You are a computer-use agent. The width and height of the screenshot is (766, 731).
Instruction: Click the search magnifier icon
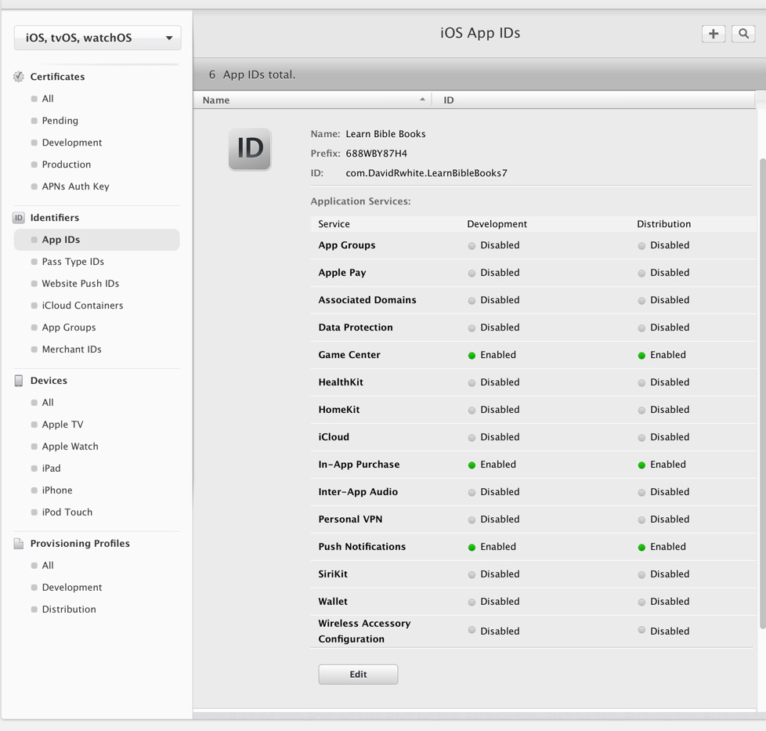[x=743, y=34]
